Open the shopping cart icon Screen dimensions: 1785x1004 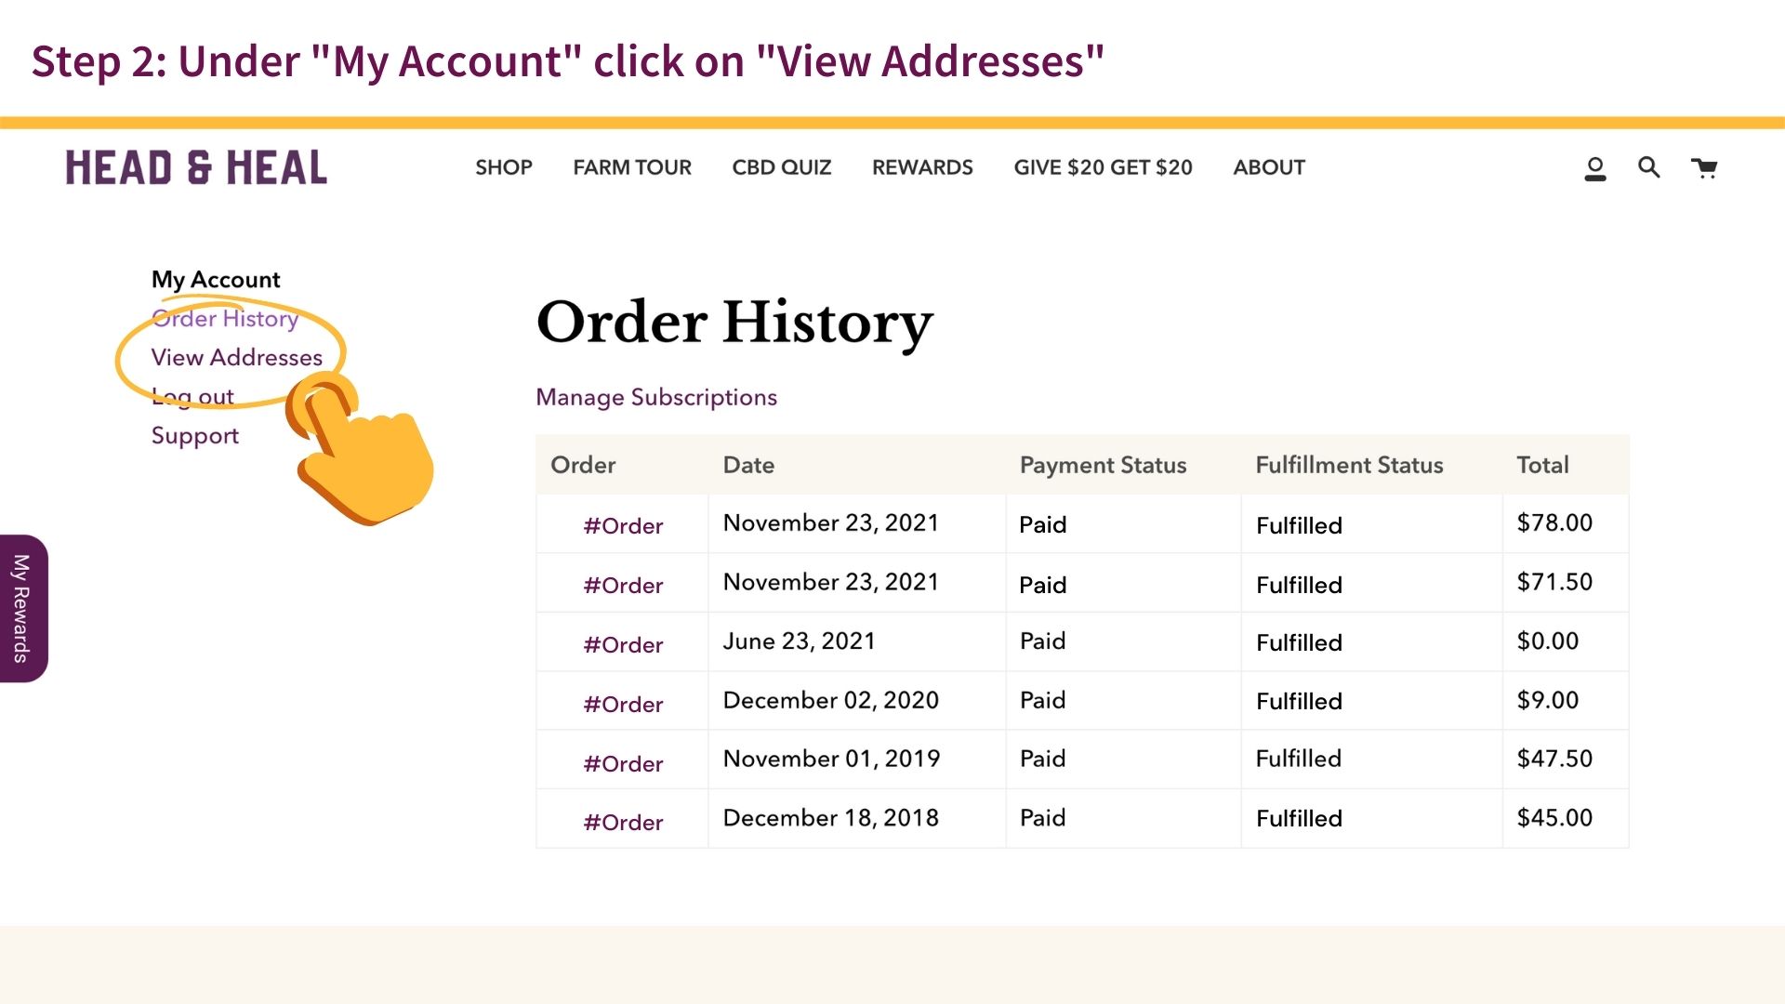[x=1704, y=167]
